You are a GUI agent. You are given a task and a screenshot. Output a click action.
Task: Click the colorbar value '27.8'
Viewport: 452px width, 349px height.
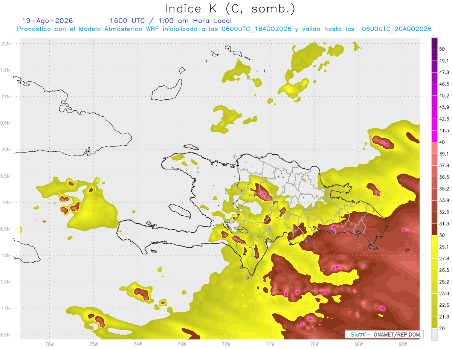[444, 259]
